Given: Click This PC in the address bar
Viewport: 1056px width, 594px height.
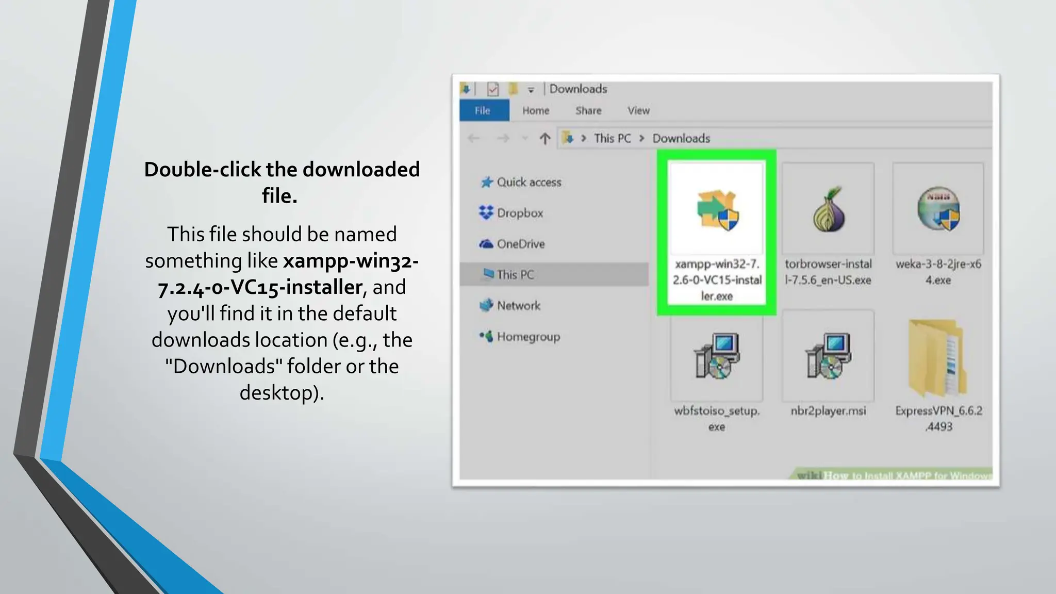Looking at the screenshot, I should [613, 138].
